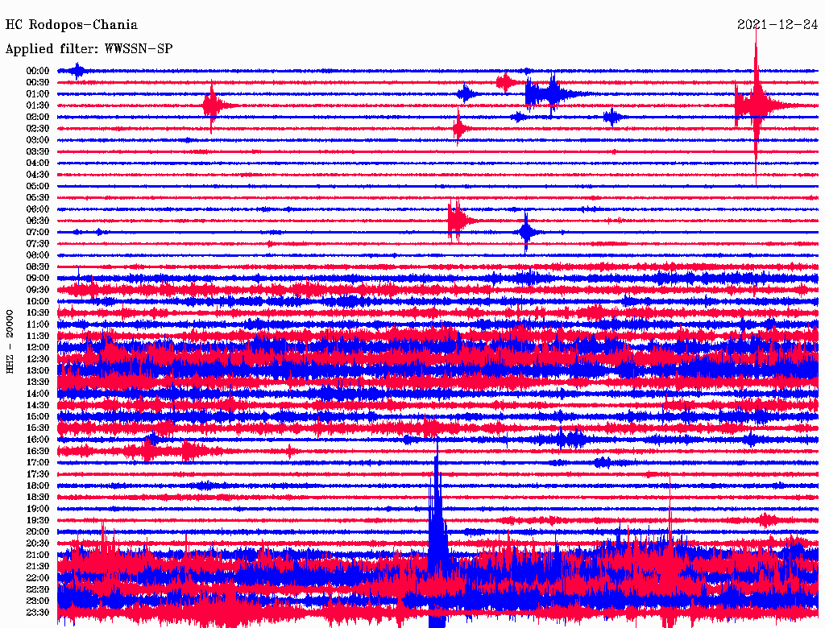Select the 17:00 time marker
825x628 pixels.
[38, 462]
